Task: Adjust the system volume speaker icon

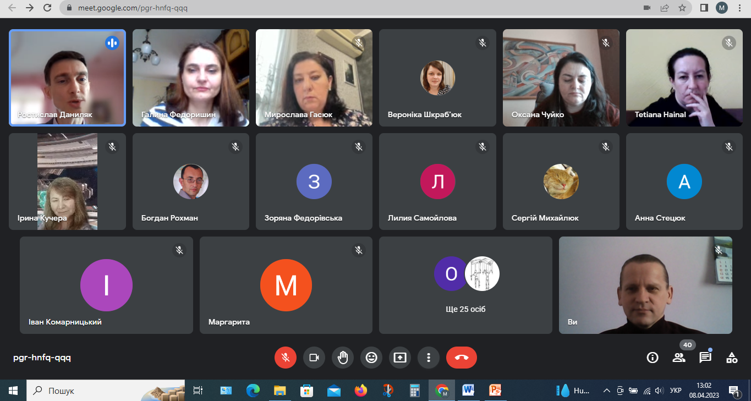Action: pyautogui.click(x=659, y=391)
